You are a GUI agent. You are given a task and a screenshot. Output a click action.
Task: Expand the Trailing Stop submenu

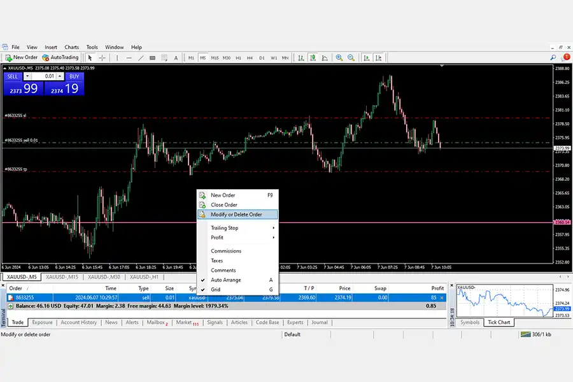pyautogui.click(x=237, y=228)
